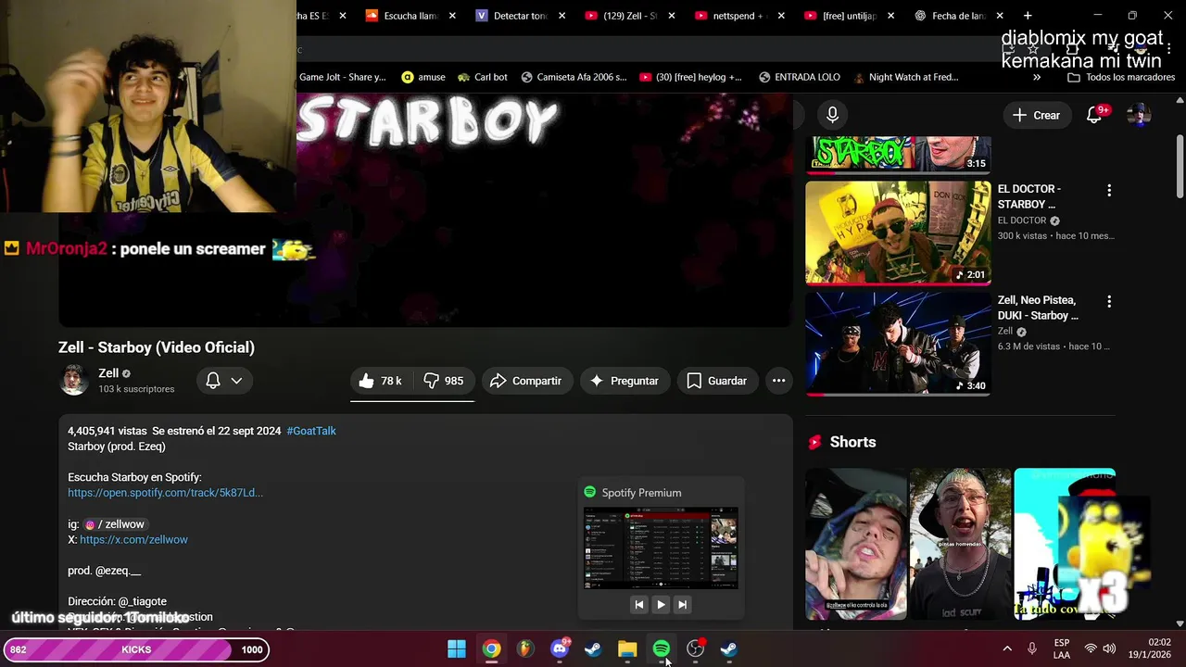The height and width of the screenshot is (667, 1186).
Task: Open Steam icon beside Discord in taskbar
Action: [593, 648]
